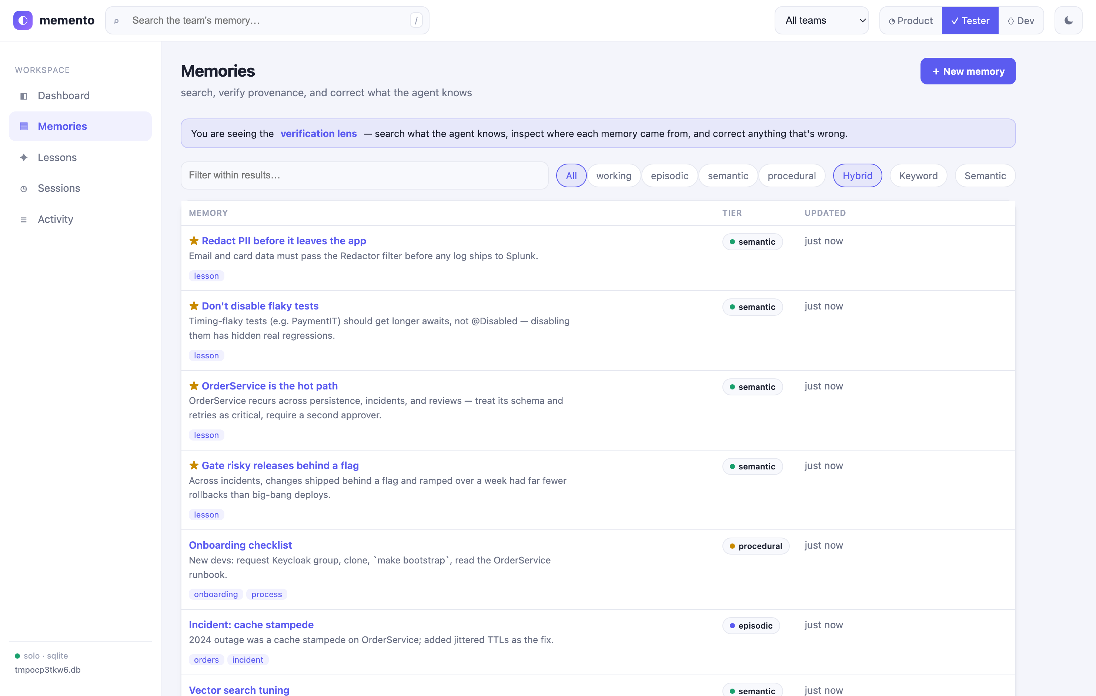Click the UPDATED column header
The width and height of the screenshot is (1096, 696).
[x=825, y=213]
